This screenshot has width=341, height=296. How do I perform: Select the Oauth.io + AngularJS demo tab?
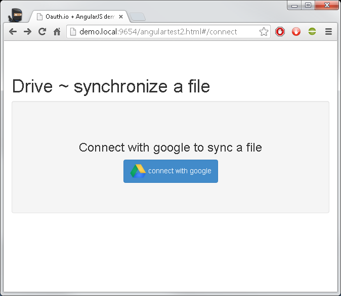click(x=79, y=17)
